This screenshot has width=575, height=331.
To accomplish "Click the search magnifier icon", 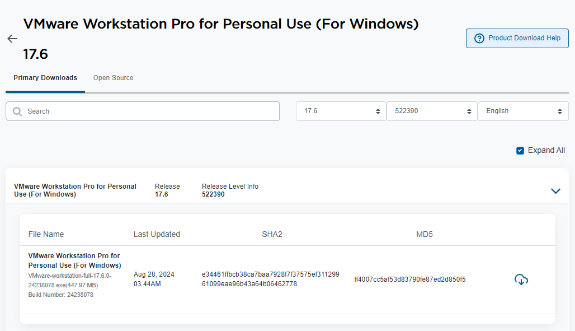I will (17, 111).
